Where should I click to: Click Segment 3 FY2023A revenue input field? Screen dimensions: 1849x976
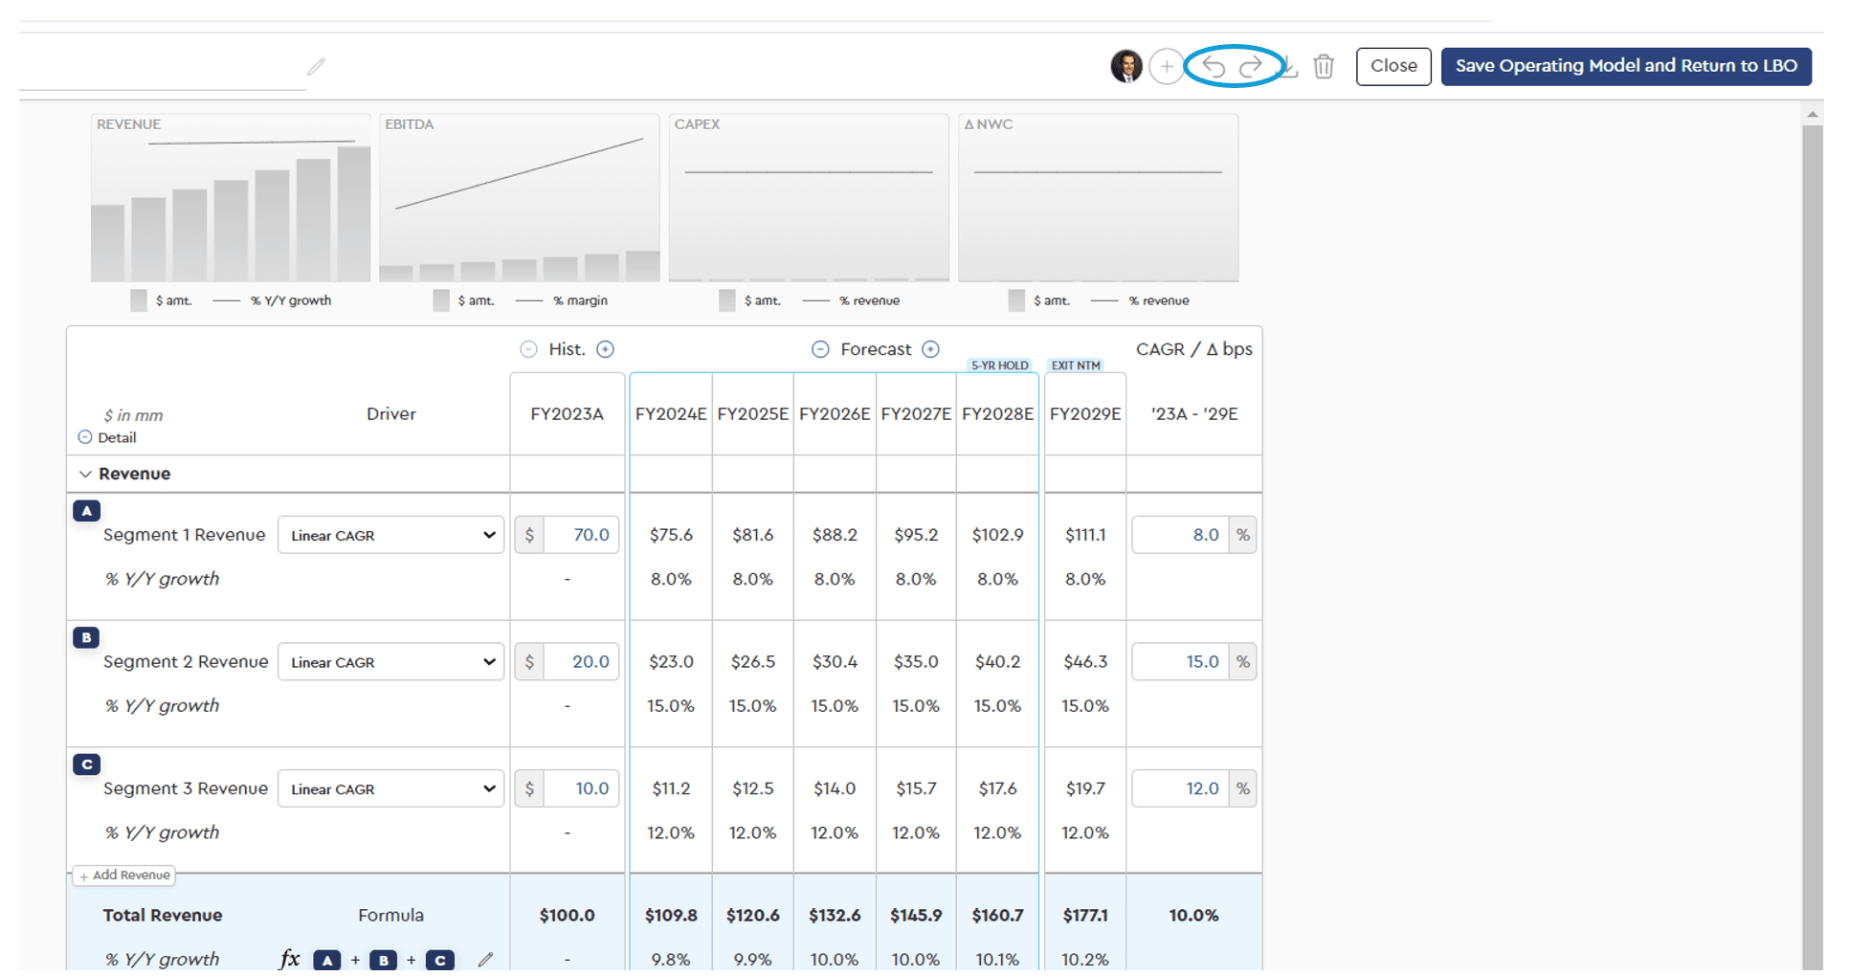581,788
